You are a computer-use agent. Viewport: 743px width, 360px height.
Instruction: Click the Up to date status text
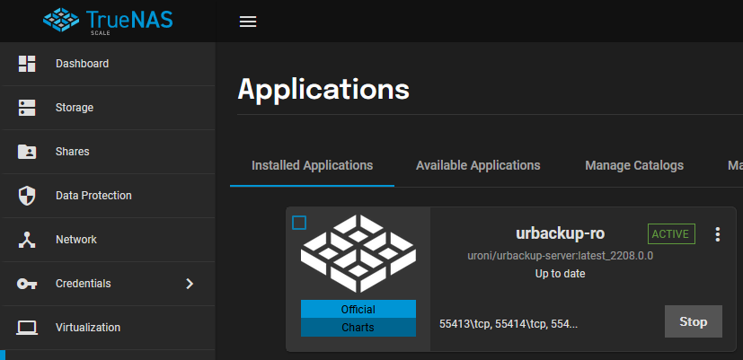[560, 274]
